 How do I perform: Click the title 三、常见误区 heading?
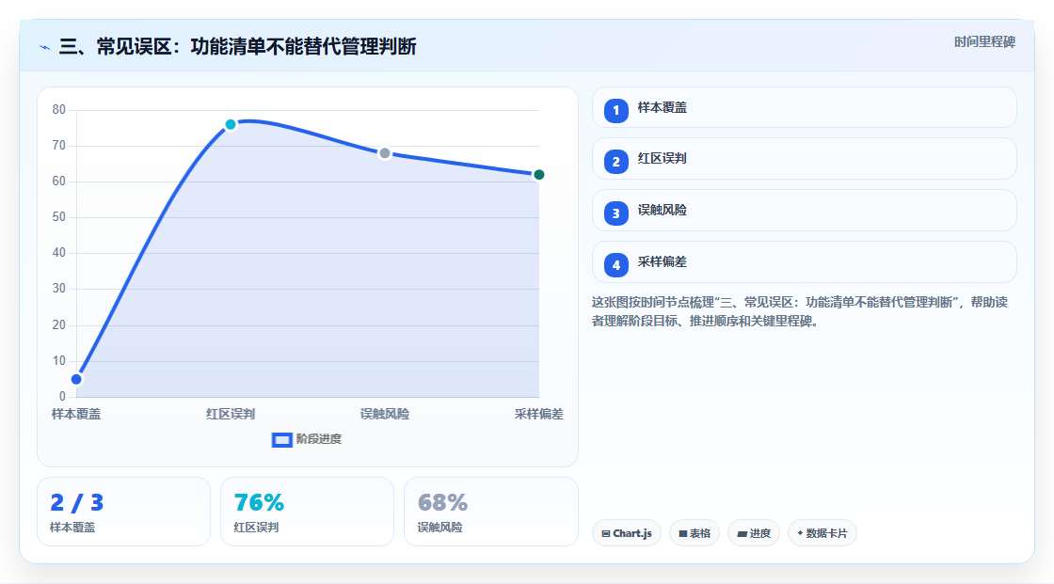(238, 46)
